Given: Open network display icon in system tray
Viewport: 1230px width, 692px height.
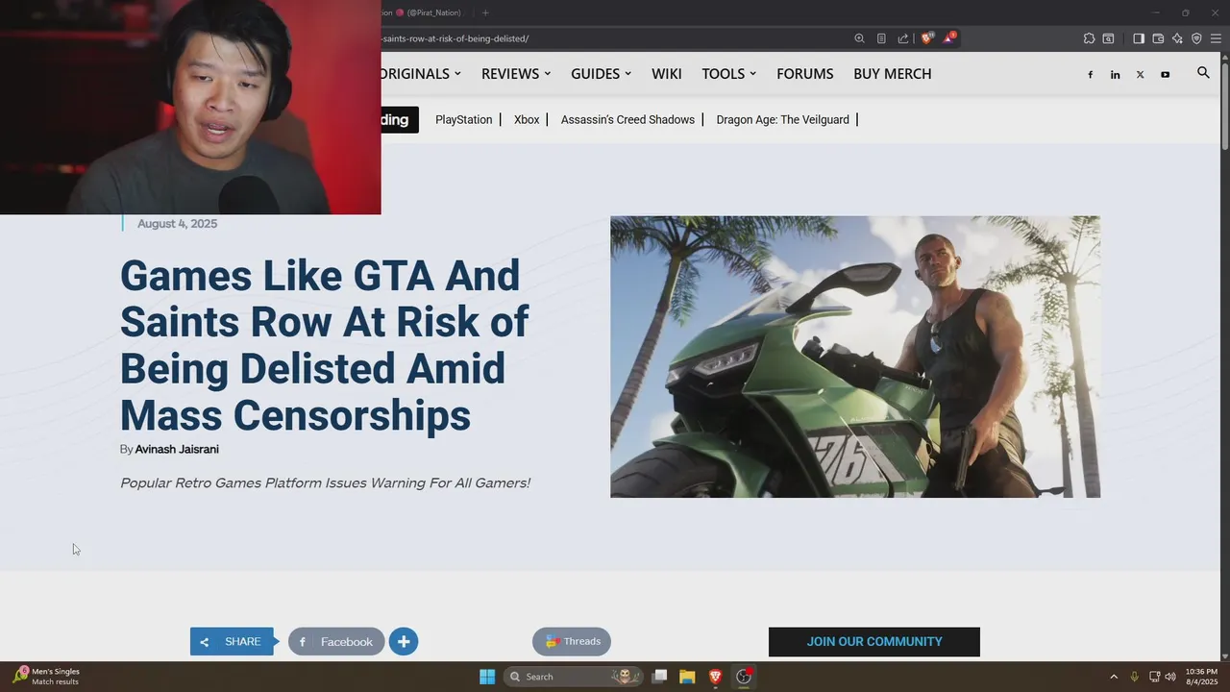Looking at the screenshot, I should 1154,677.
